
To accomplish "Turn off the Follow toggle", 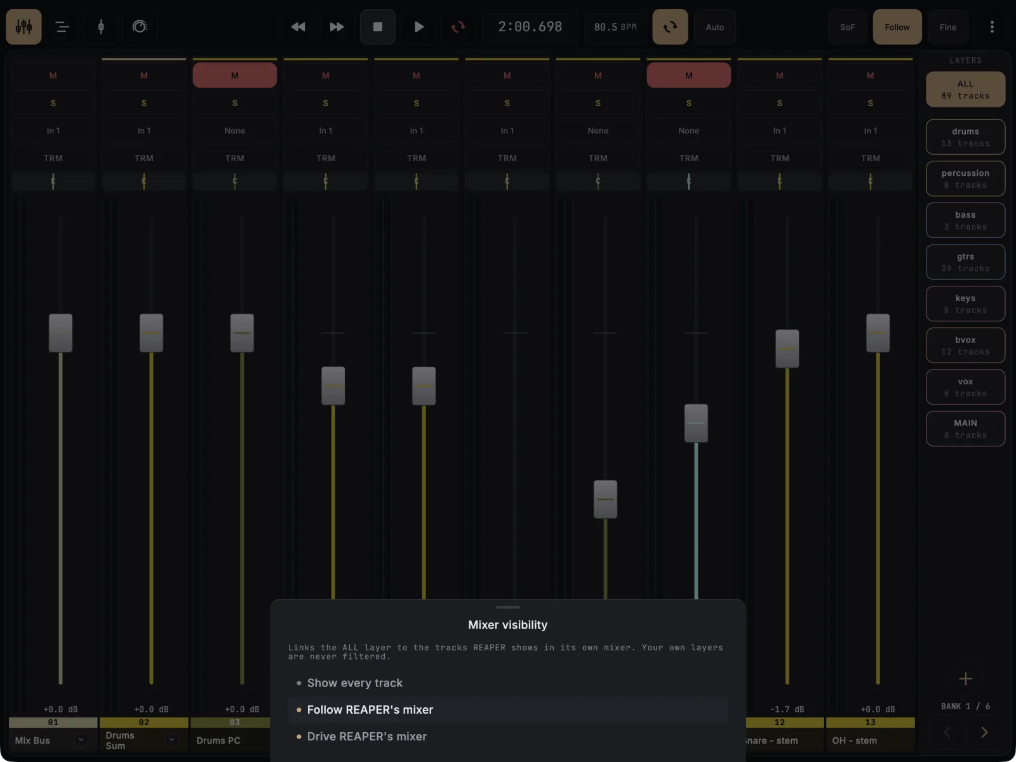I will pyautogui.click(x=897, y=27).
